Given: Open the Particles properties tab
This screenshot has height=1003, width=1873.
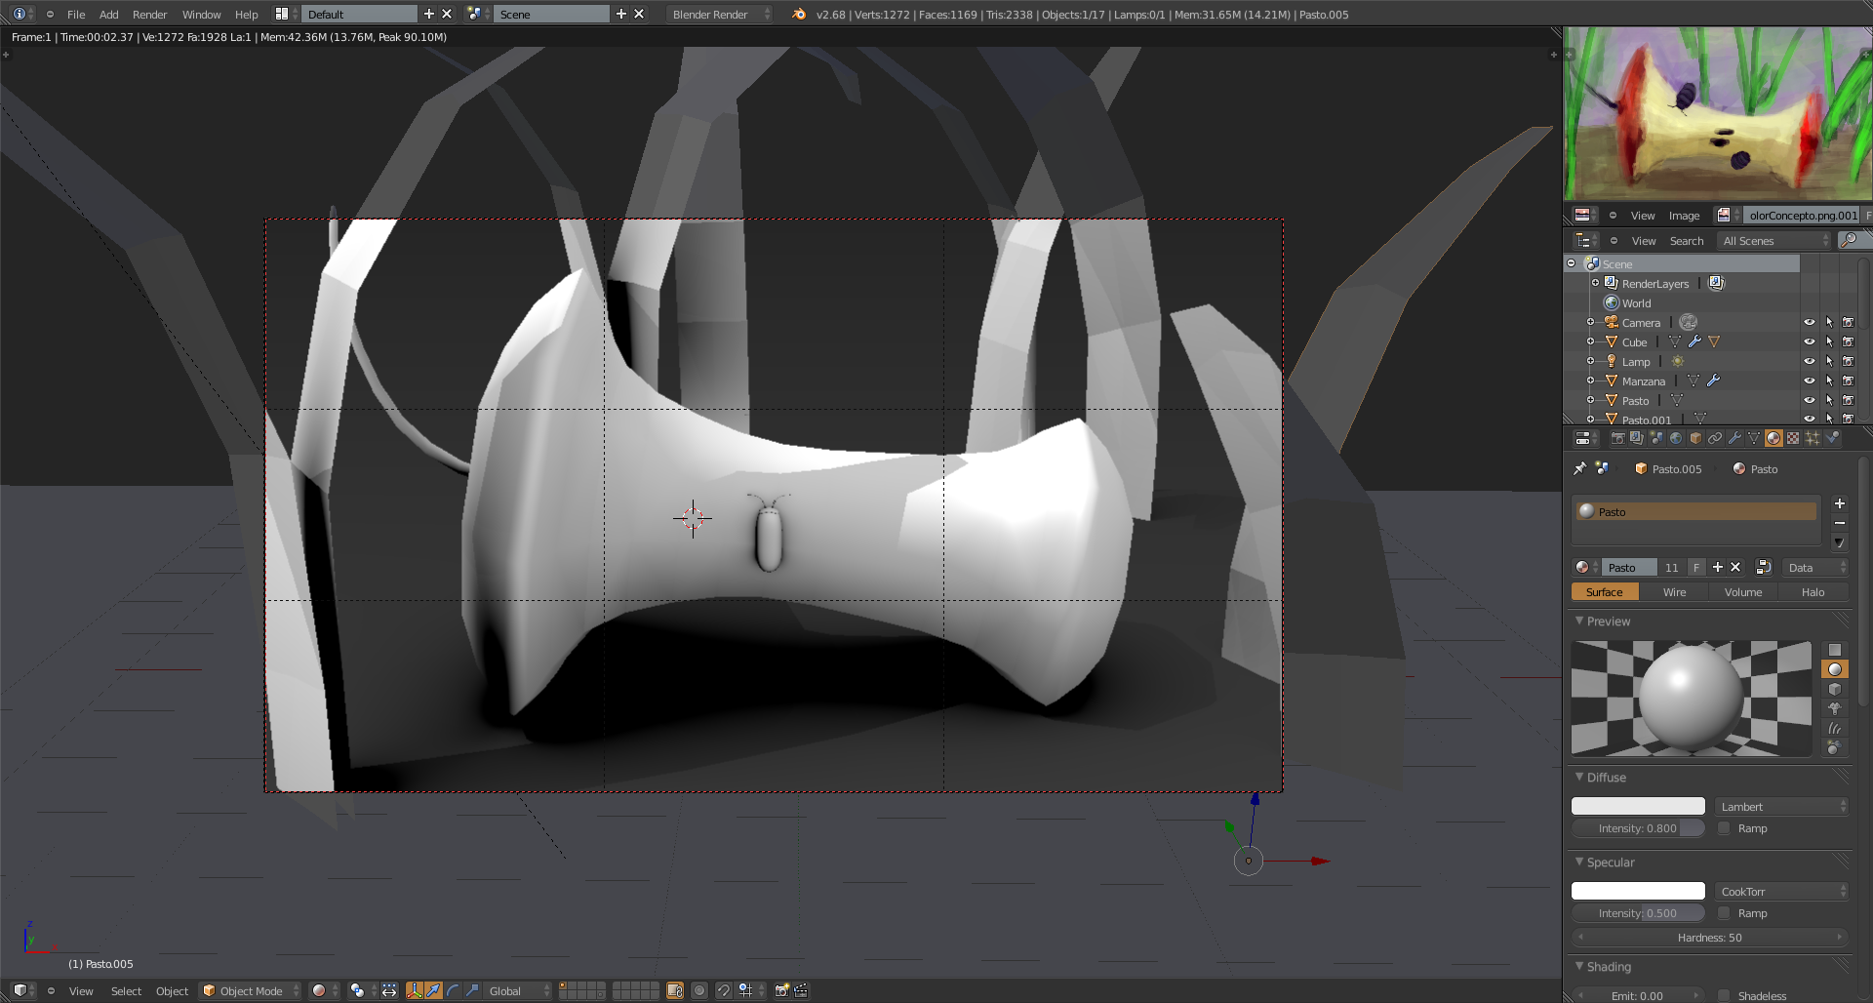Looking at the screenshot, I should tap(1813, 439).
